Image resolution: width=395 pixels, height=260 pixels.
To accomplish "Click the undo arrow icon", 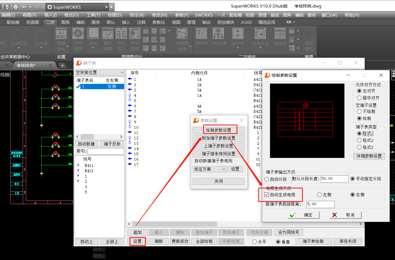I will [24, 7].
